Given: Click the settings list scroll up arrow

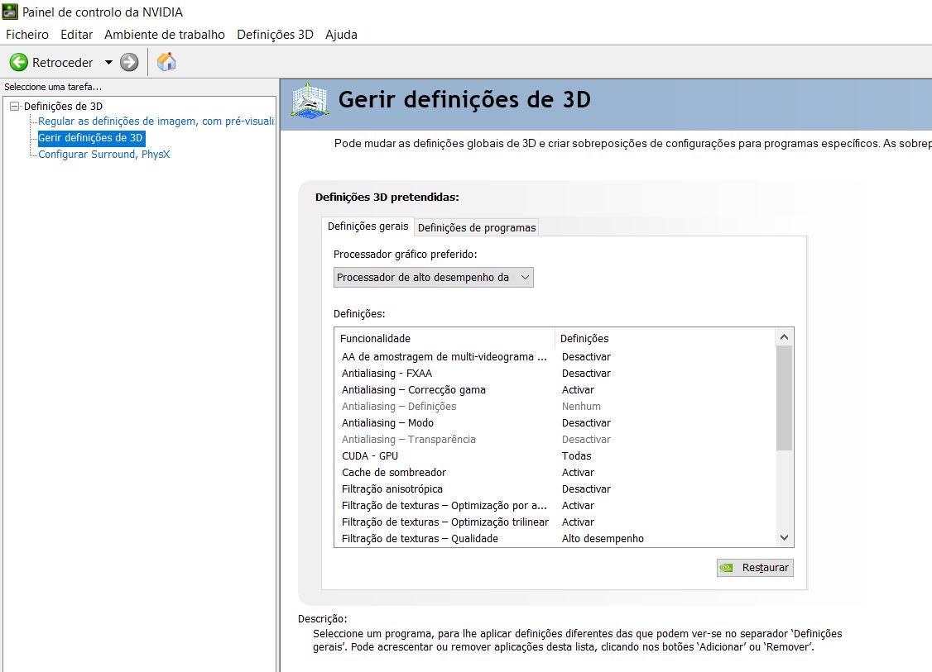Looking at the screenshot, I should [785, 337].
